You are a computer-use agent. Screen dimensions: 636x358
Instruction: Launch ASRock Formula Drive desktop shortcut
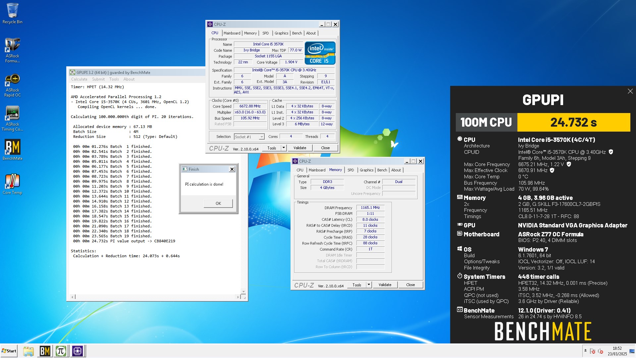(12, 50)
